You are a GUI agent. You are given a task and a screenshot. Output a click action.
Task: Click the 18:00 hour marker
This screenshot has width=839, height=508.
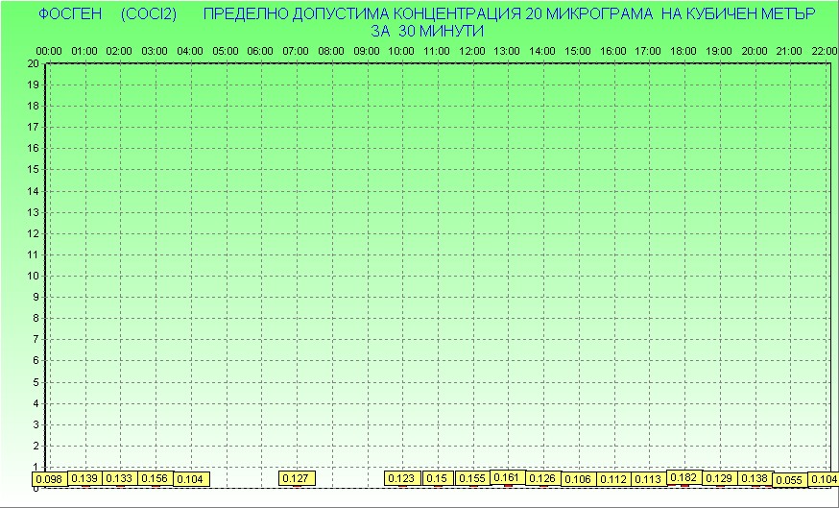(x=684, y=50)
